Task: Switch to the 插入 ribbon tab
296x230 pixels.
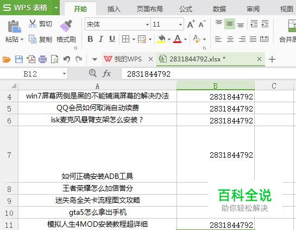Action: pos(114,9)
